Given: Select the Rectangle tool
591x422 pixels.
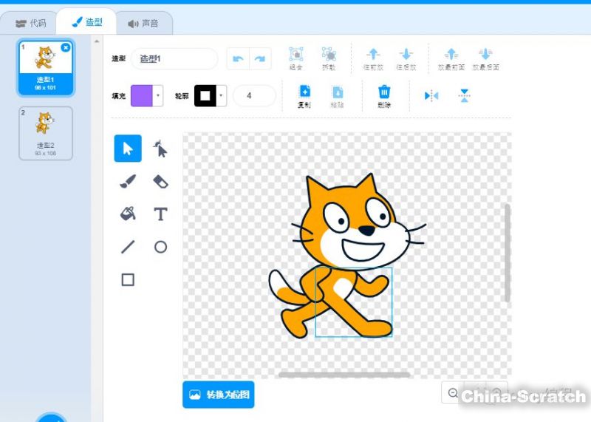Looking at the screenshot, I should tap(128, 279).
